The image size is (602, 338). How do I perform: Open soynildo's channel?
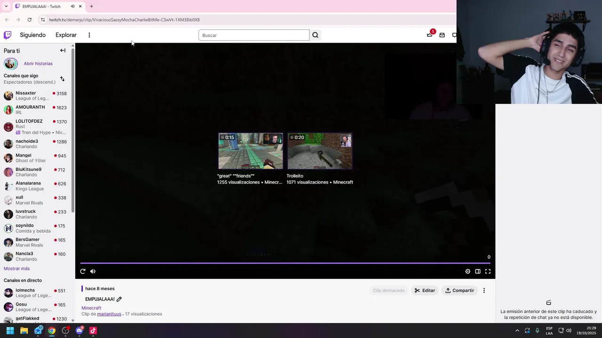(x=35, y=228)
